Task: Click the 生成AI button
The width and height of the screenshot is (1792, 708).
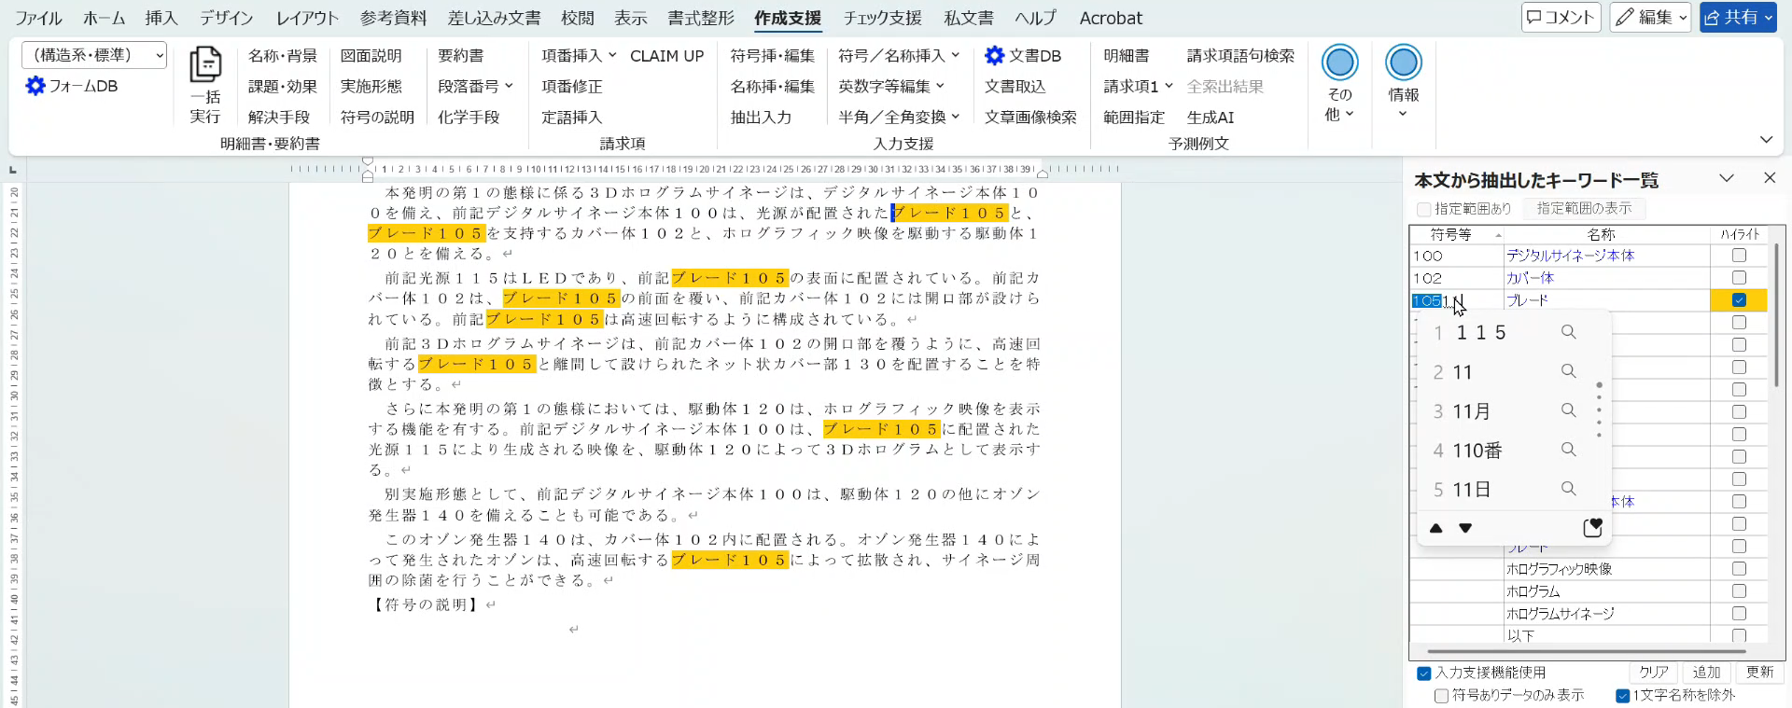Action: [1211, 117]
